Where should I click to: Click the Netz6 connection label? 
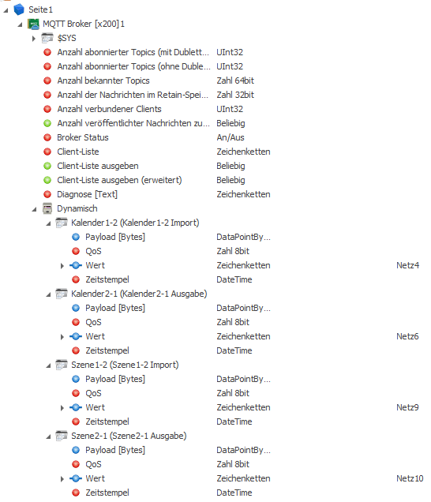407,336
